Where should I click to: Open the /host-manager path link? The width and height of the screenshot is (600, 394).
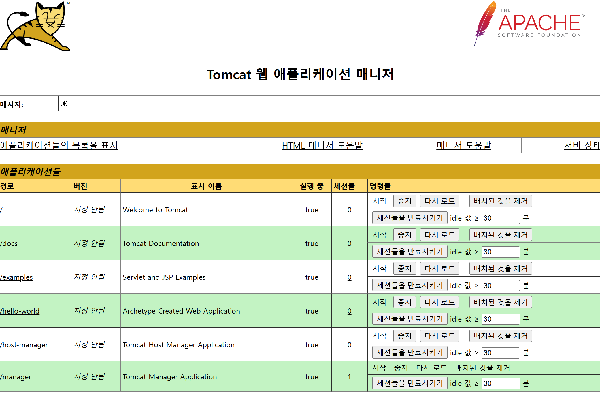(24, 345)
